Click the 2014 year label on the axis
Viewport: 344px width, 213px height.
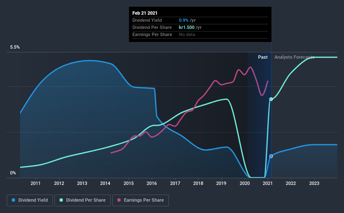[x=105, y=183]
